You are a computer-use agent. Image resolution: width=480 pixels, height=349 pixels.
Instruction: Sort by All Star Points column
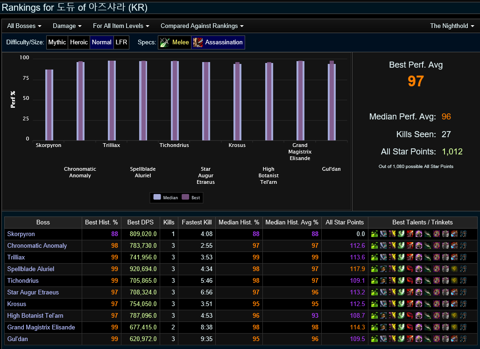coord(345,223)
